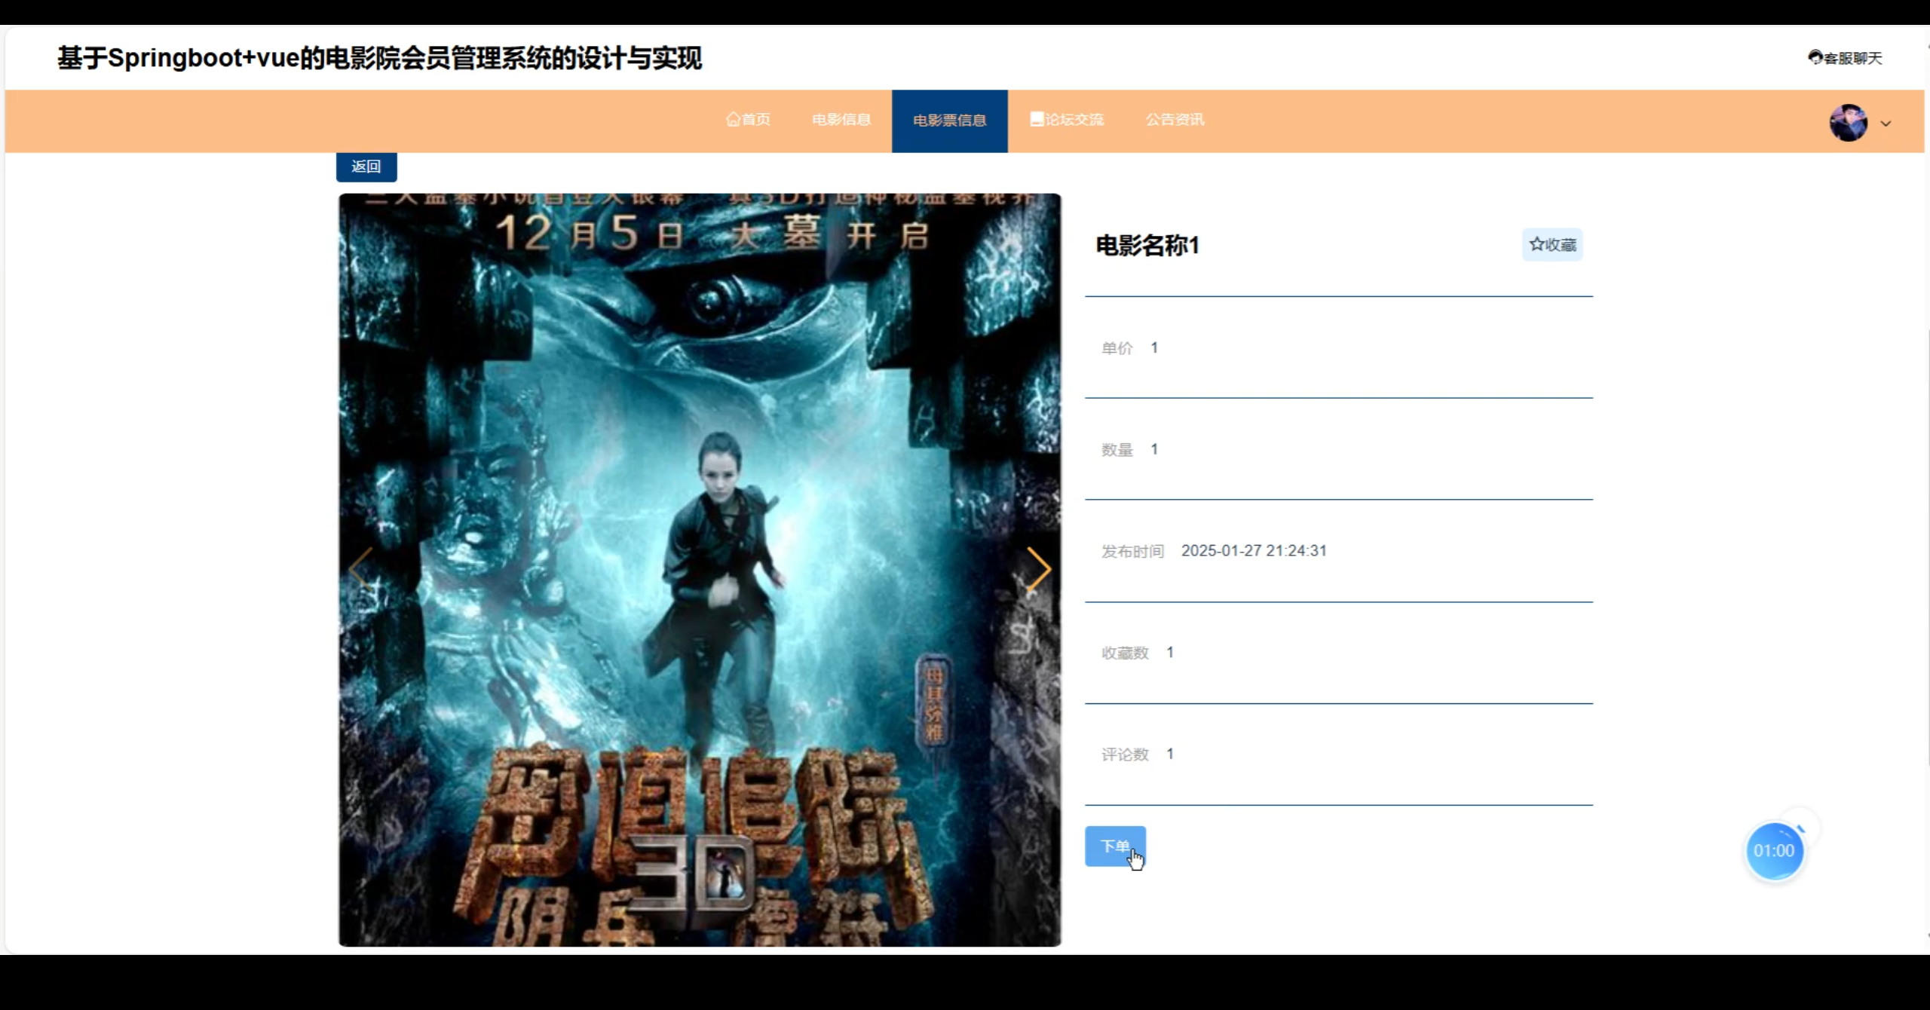The image size is (1930, 1010).
Task: Open 公告资讯 announcements tab
Action: tap(1175, 120)
